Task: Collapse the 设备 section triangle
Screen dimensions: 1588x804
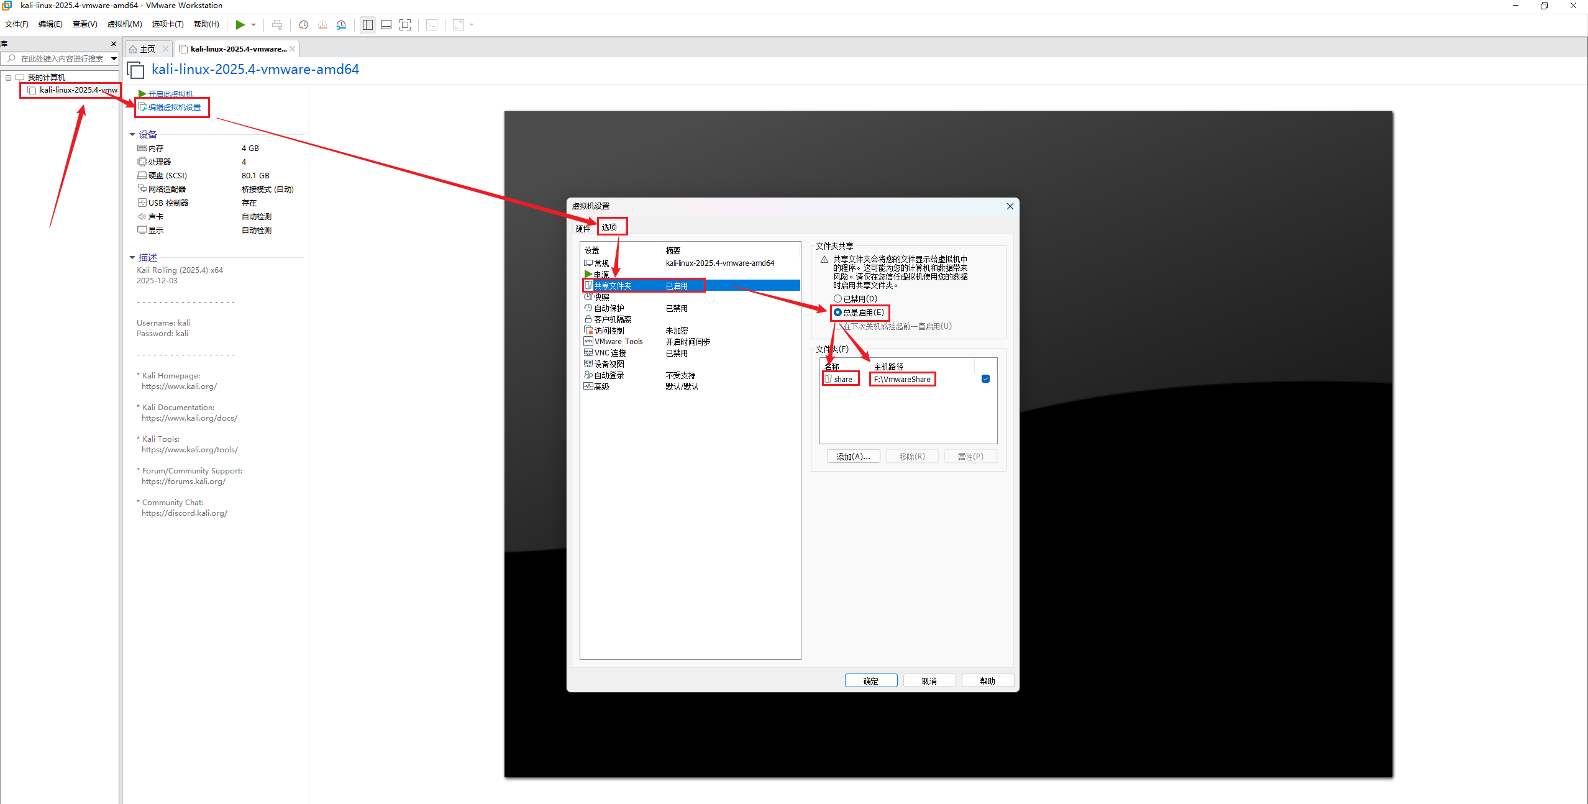Action: pyautogui.click(x=132, y=135)
